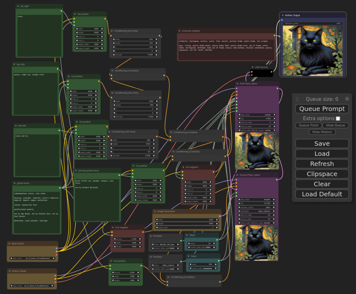
Task: Open Clipspace
Action: tap(322, 174)
